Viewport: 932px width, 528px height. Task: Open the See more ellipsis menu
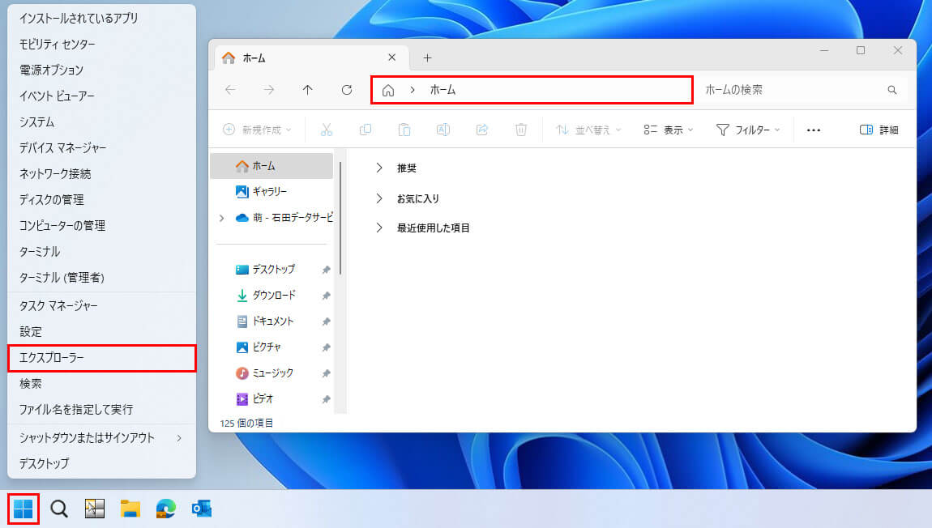[814, 130]
